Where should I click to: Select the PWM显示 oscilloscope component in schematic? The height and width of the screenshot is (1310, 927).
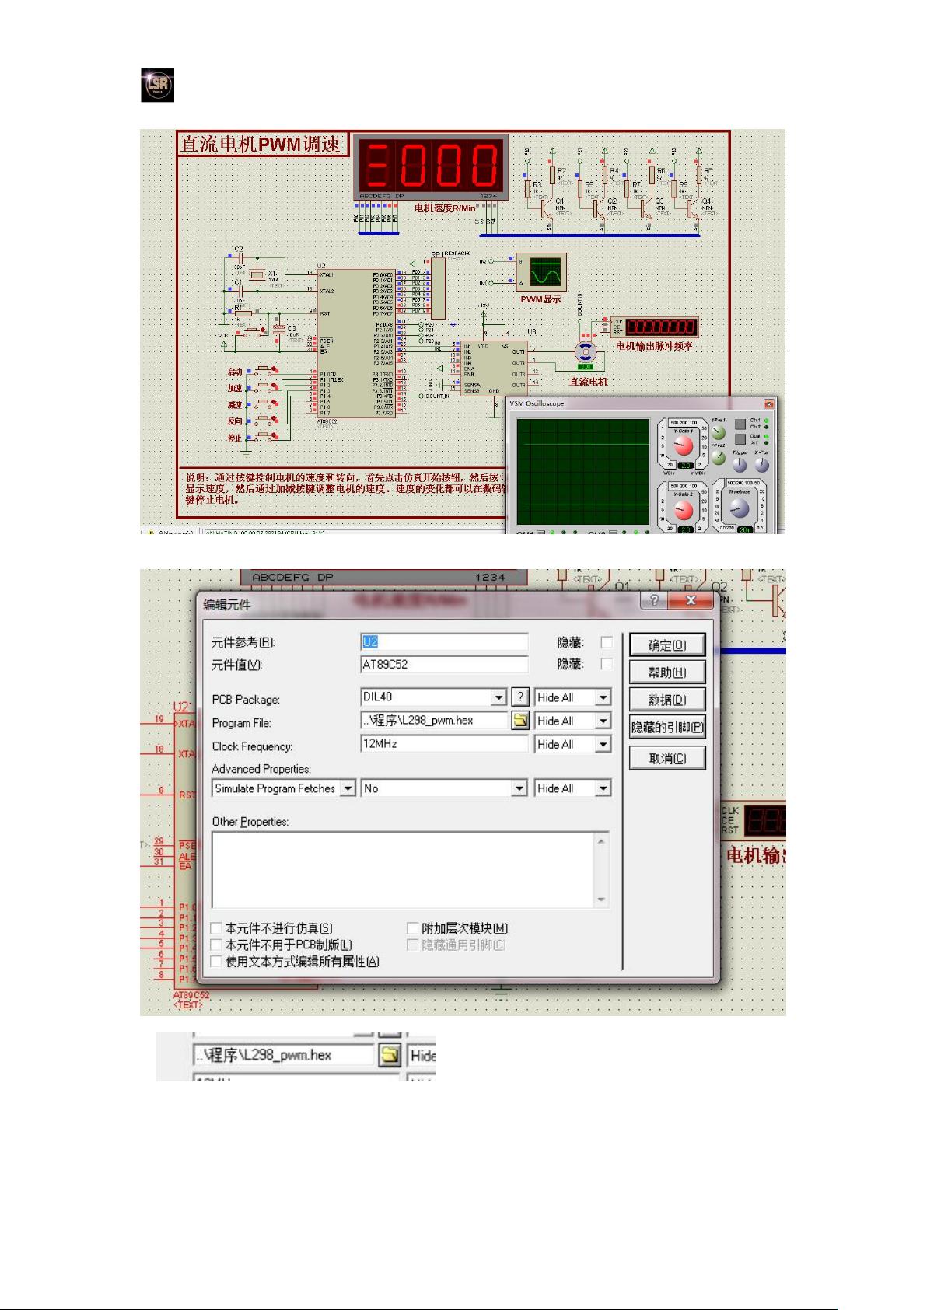[x=540, y=273]
